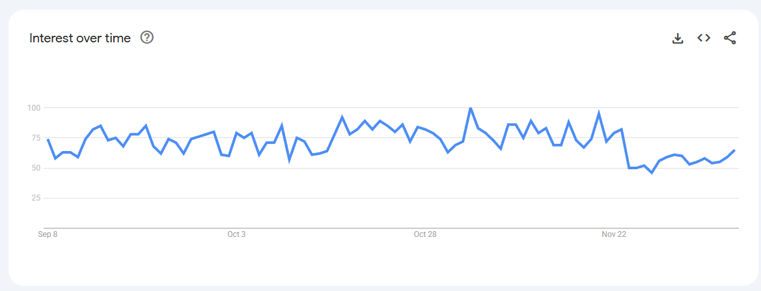Click the lowest point of the line
Image resolution: width=761 pixels, height=291 pixels.
(652, 173)
